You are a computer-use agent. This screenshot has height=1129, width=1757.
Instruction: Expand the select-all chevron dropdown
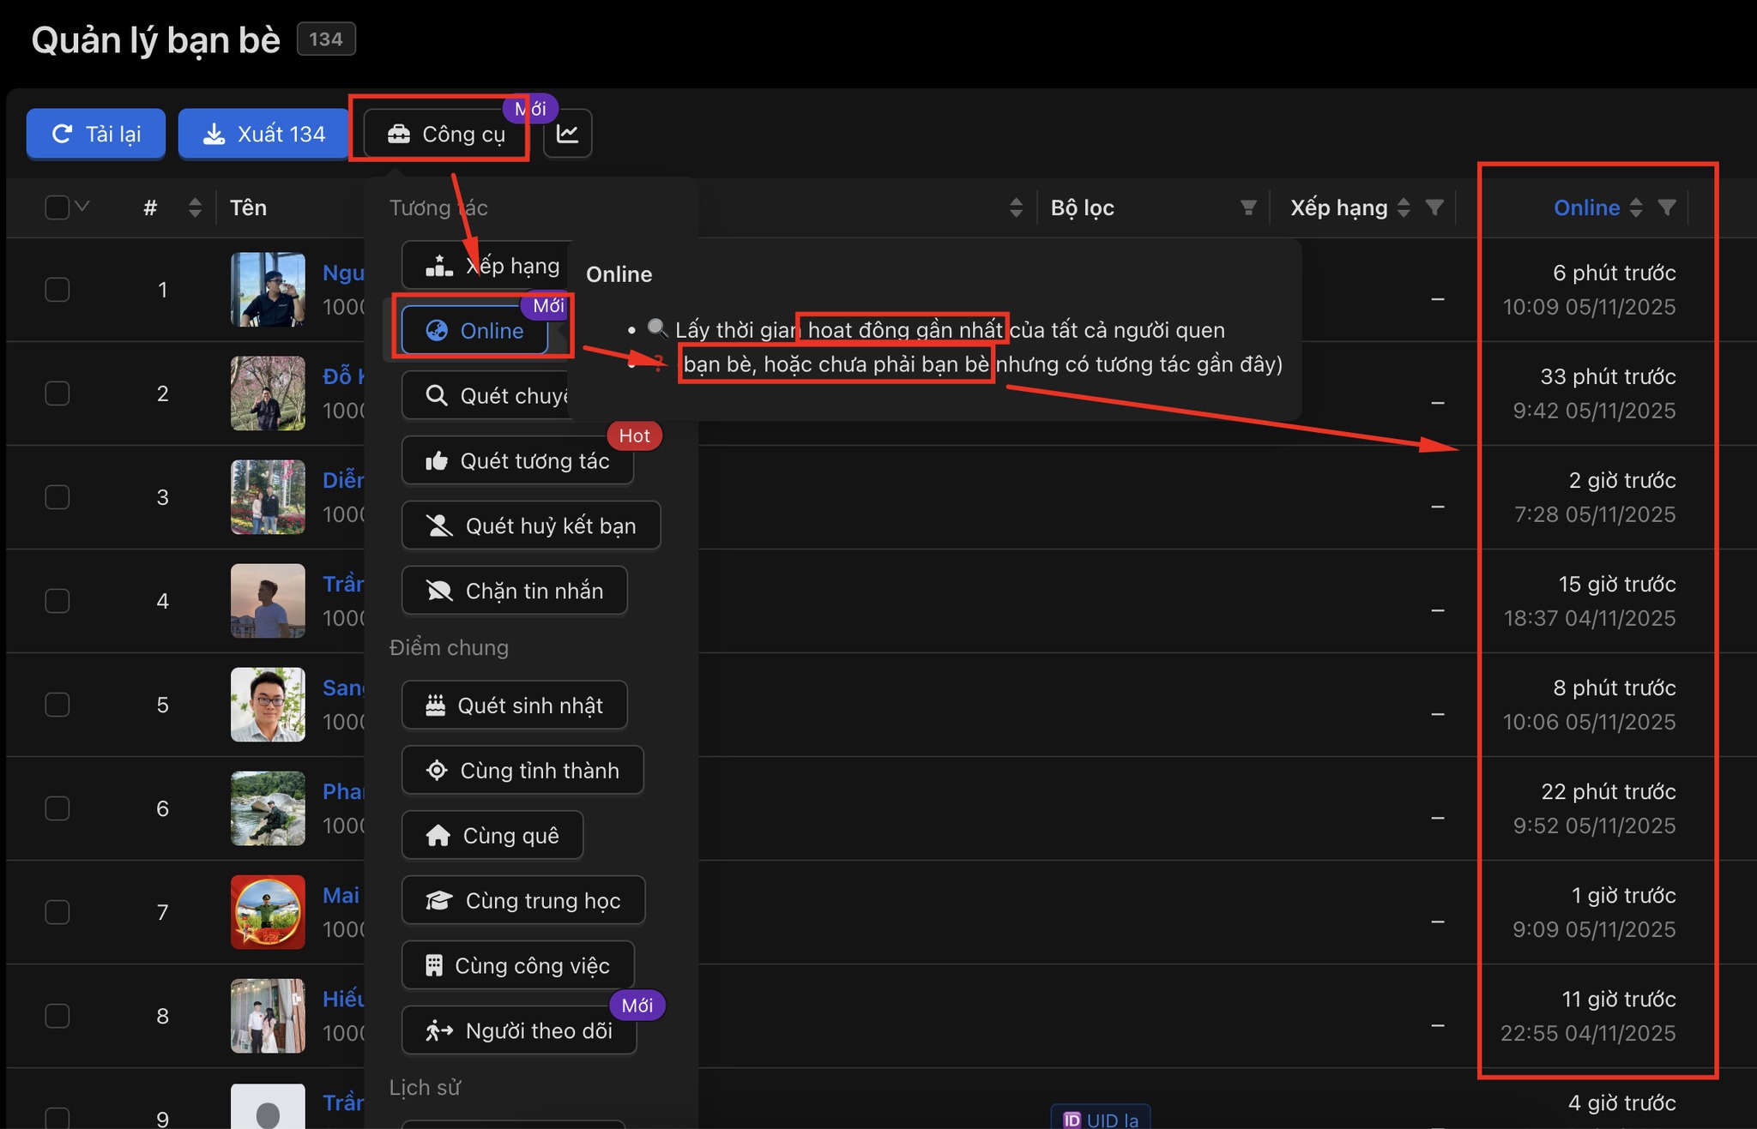click(x=82, y=207)
